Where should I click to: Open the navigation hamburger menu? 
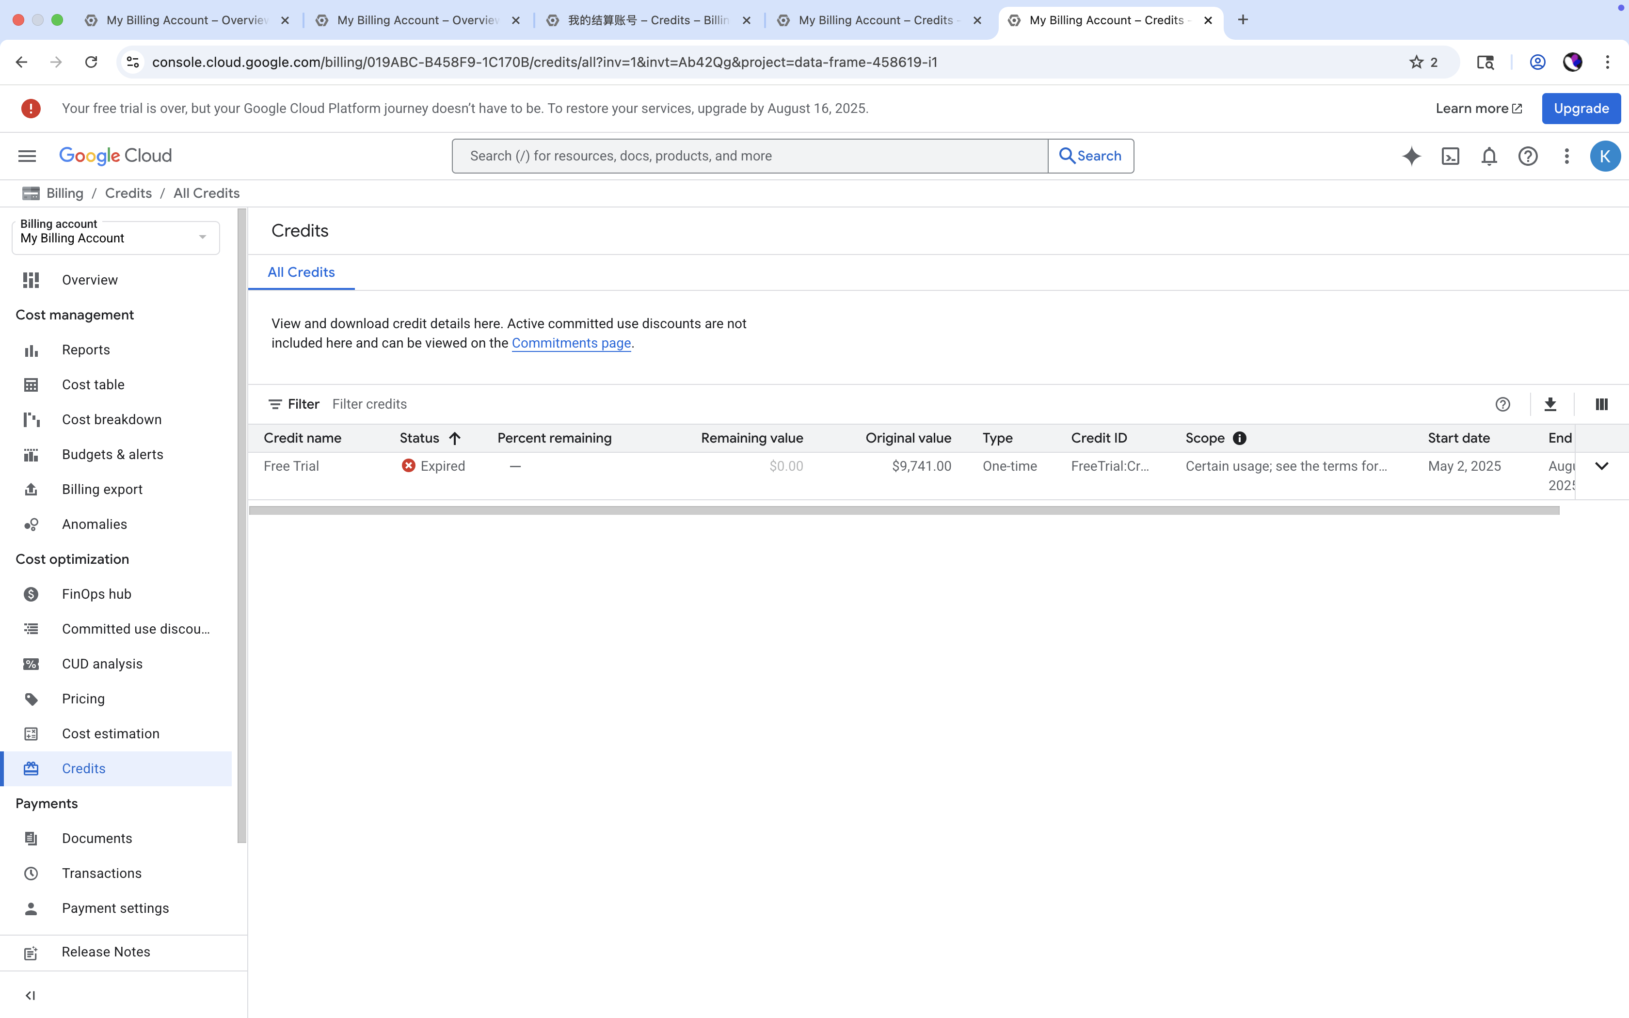tap(27, 156)
